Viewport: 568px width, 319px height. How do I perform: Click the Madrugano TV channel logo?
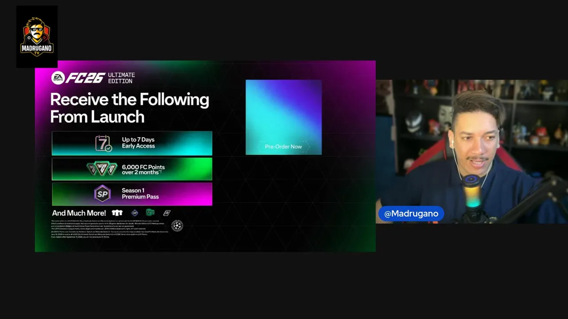(x=37, y=37)
